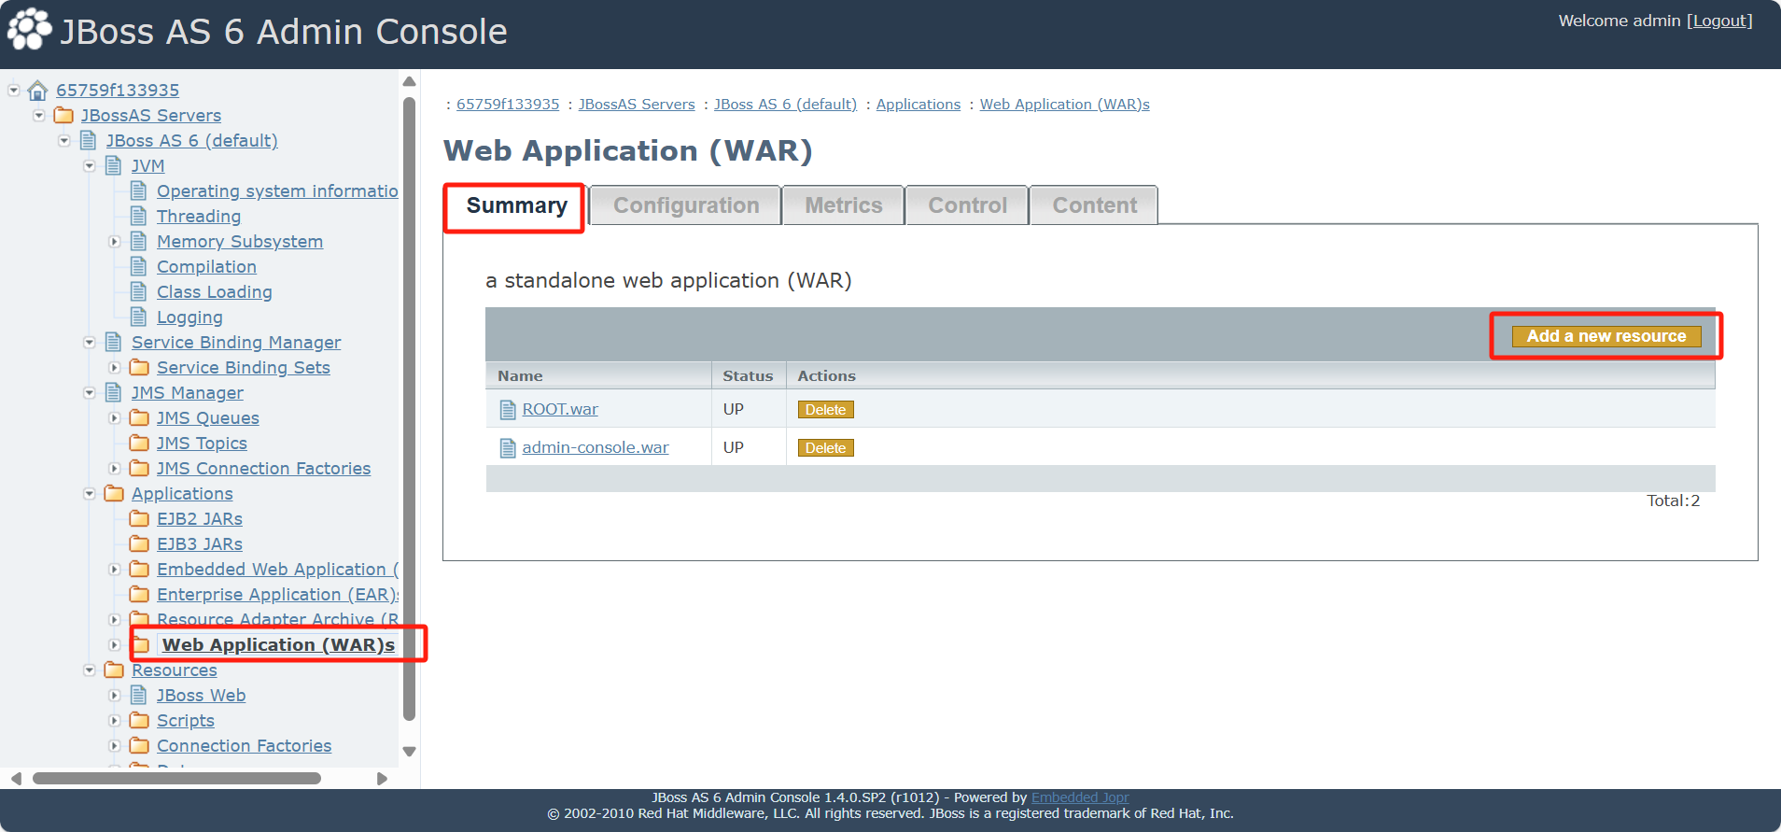Delete the admin-console.war application
Viewport: 1781px width, 832px height.
(825, 448)
